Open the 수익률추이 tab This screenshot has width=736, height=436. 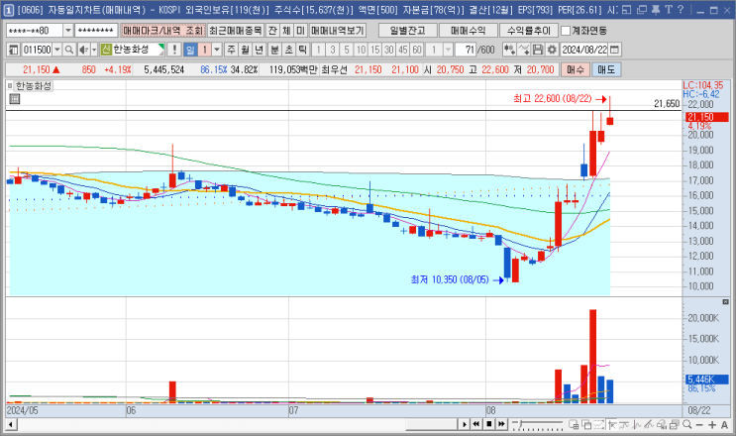pyautogui.click(x=529, y=31)
